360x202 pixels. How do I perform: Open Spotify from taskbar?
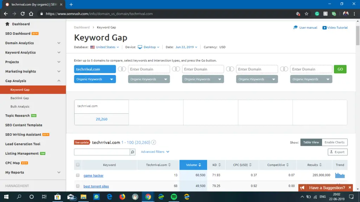pos(174,197)
